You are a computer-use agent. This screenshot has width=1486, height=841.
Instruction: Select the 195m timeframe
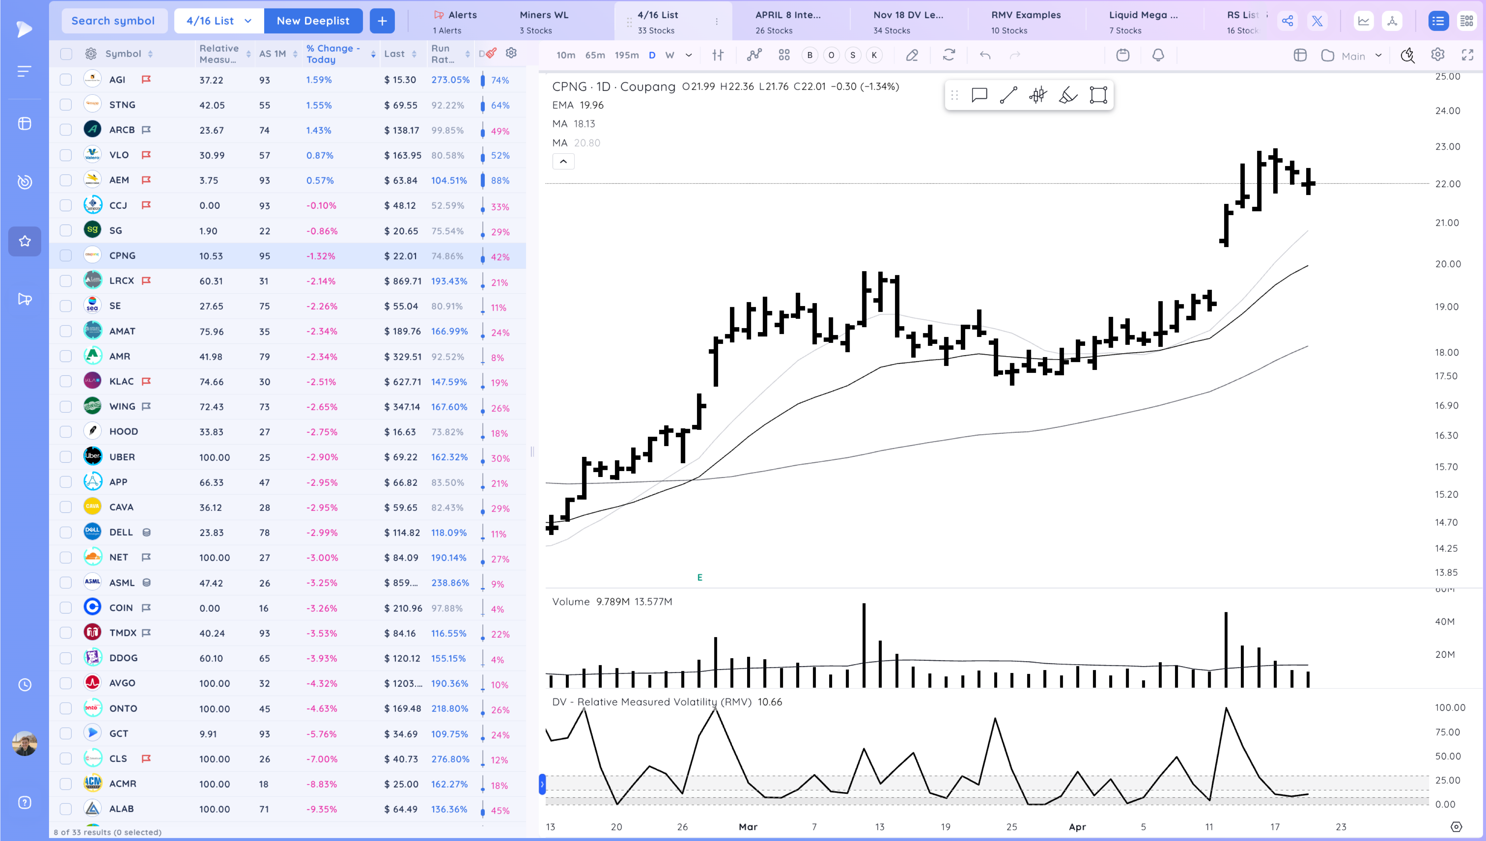pos(627,55)
